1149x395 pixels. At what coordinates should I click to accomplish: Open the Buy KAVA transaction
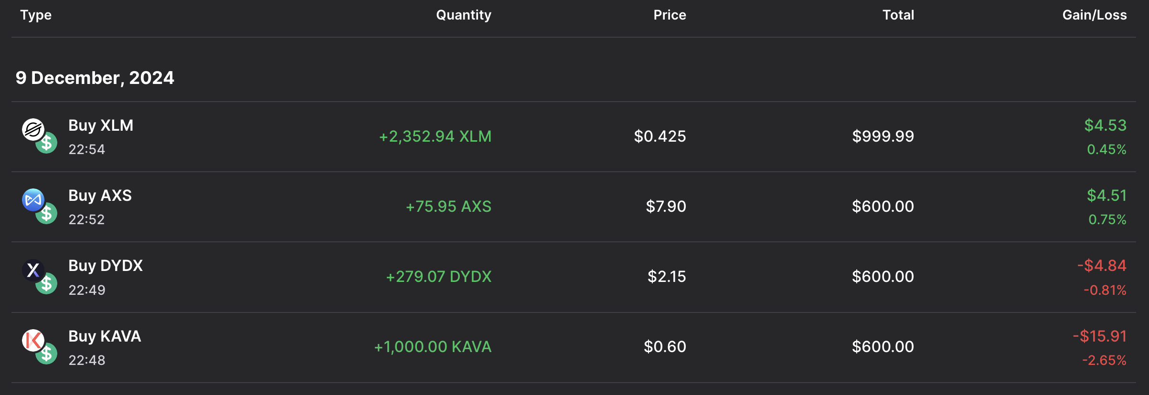[105, 336]
